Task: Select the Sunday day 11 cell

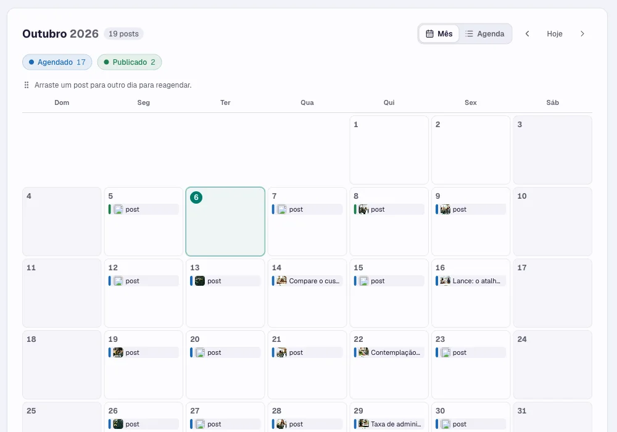Action: 62,293
